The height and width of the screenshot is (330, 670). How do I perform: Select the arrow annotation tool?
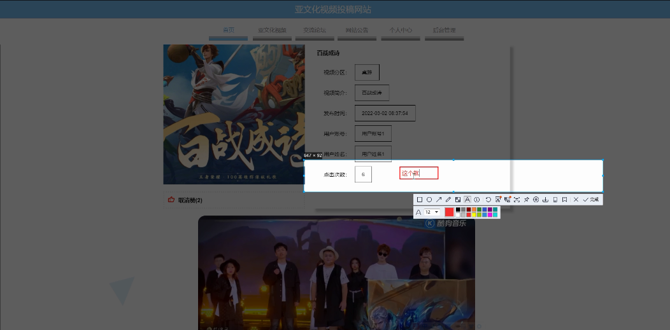pos(439,200)
